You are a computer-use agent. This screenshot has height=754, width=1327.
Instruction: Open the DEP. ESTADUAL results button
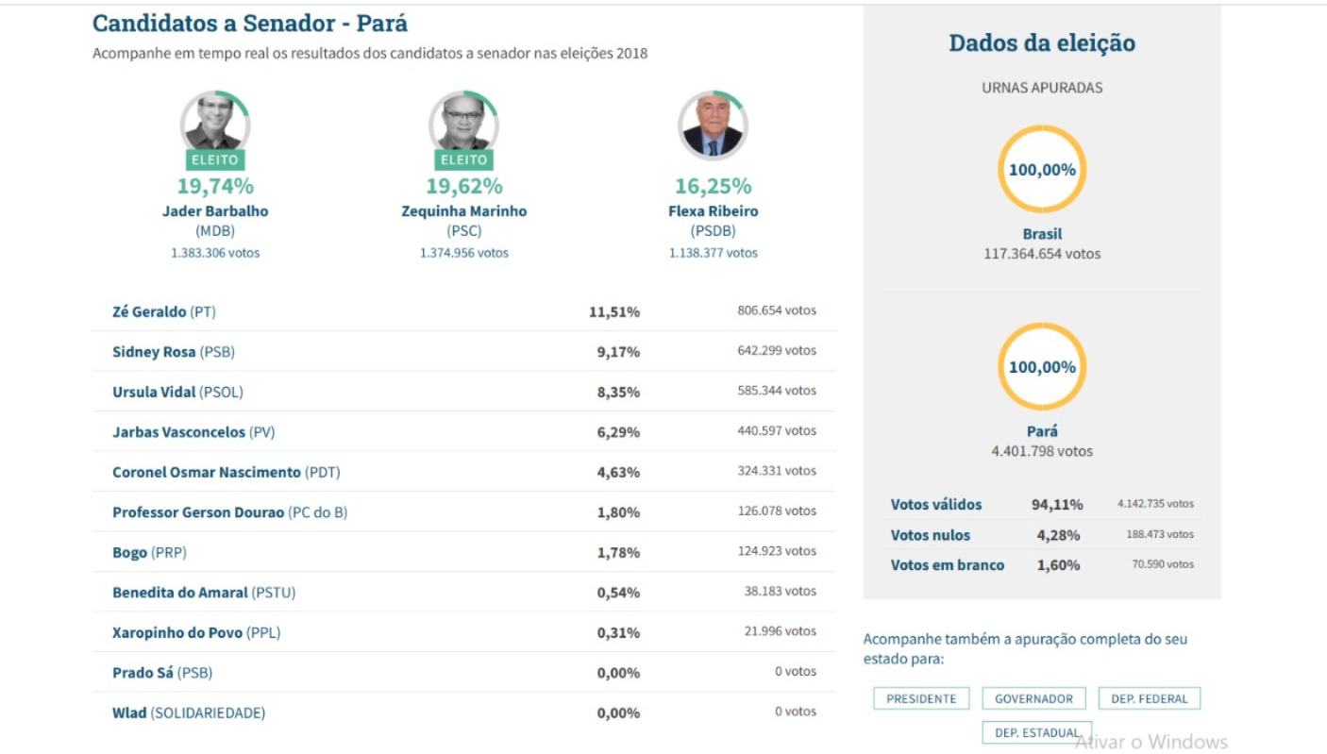tap(1037, 732)
